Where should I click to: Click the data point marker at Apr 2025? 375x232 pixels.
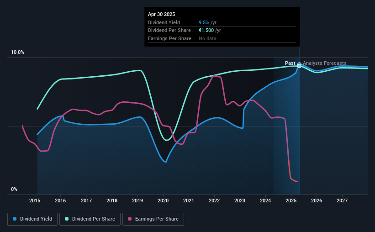point(299,65)
